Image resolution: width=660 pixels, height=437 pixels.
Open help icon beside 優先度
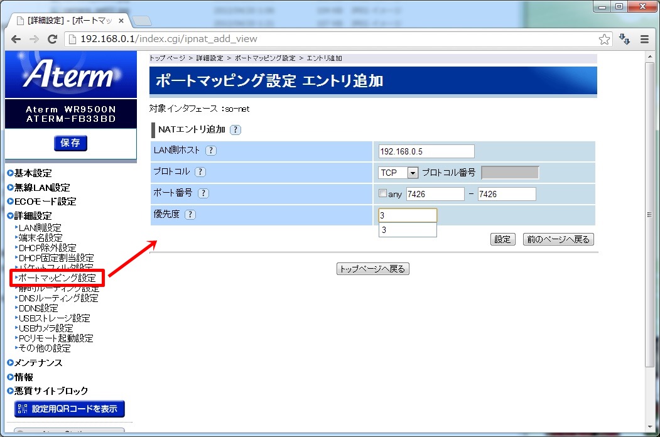pyautogui.click(x=190, y=214)
